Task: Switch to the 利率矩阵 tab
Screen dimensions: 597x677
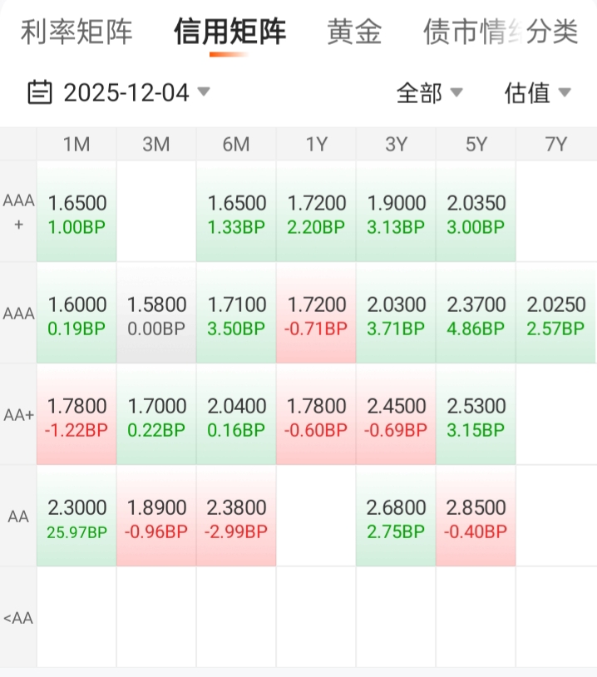Action: click(x=76, y=32)
